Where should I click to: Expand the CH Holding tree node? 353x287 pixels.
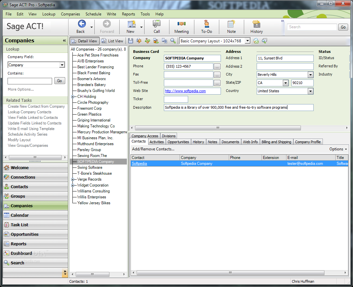(x=73, y=97)
